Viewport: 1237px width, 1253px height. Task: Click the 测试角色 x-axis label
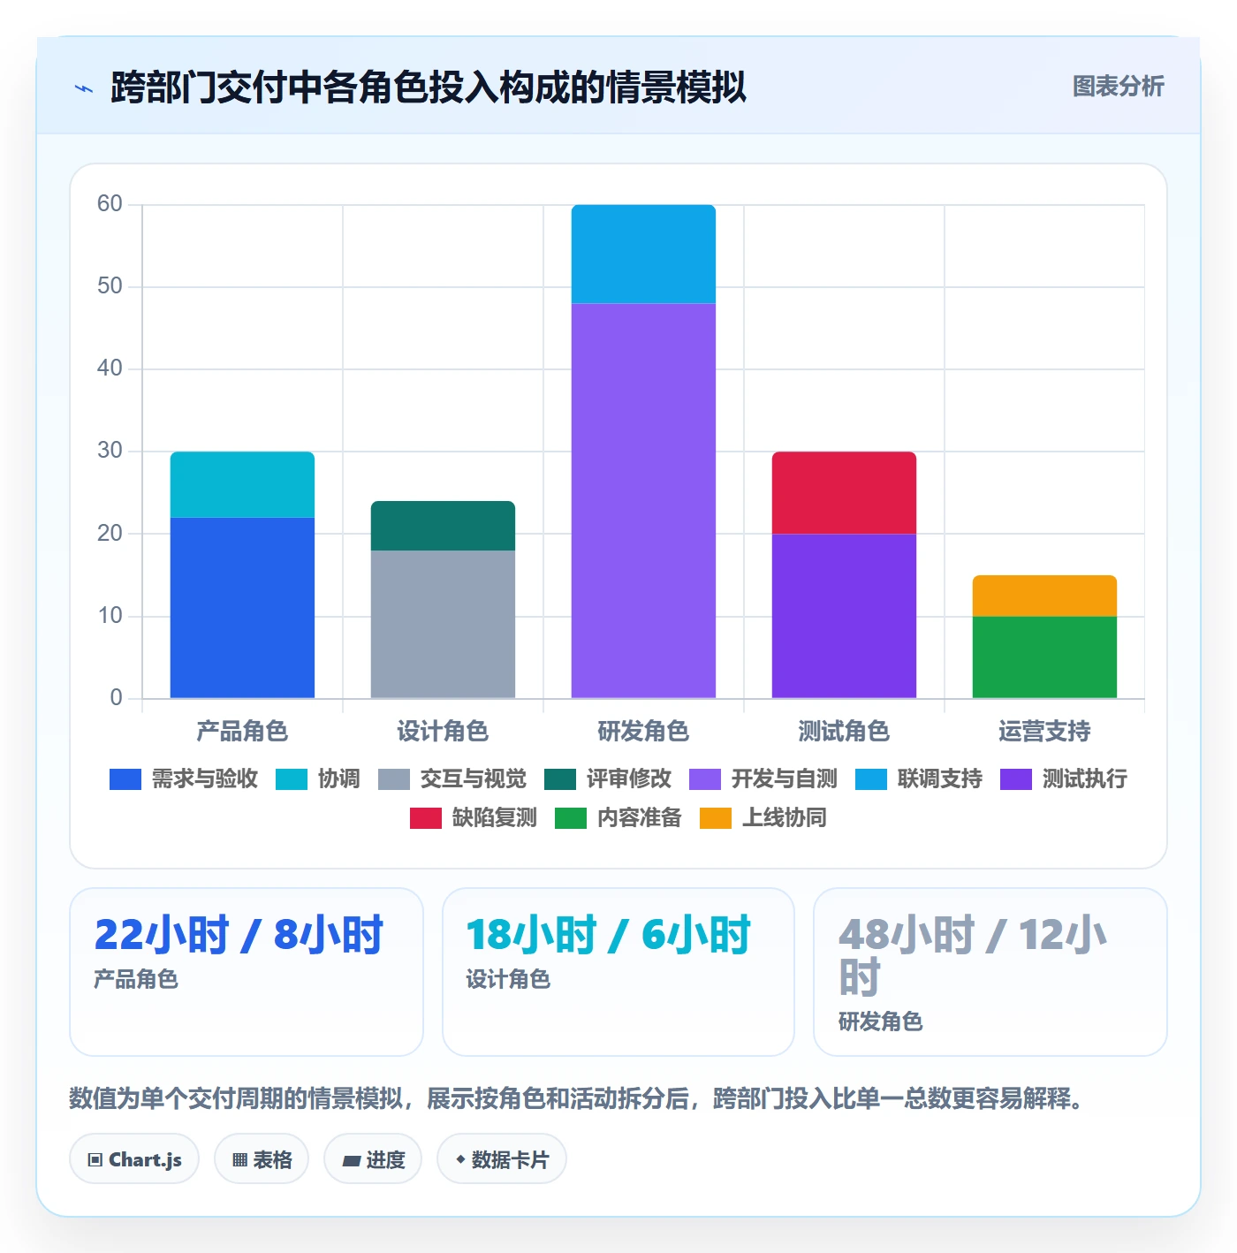[x=844, y=732]
